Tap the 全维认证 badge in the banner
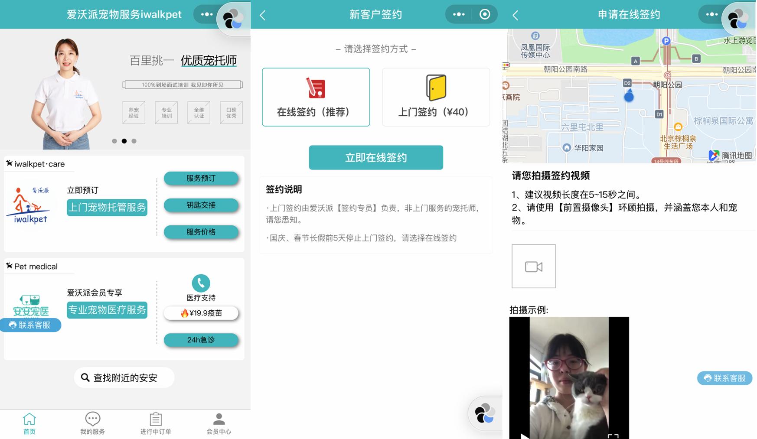757x439 pixels. coord(199,113)
